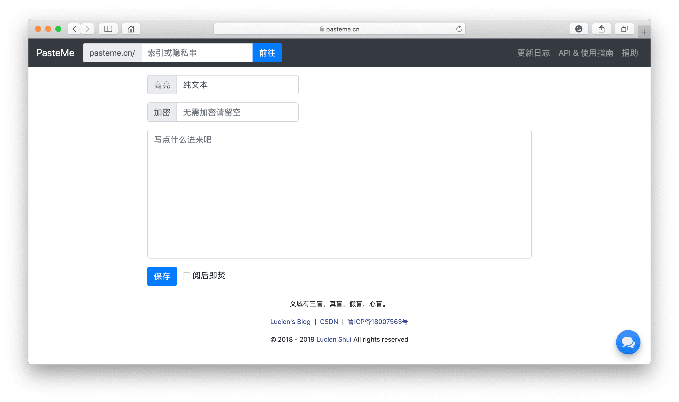
Task: Open the share sheet icon
Action: [x=601, y=29]
